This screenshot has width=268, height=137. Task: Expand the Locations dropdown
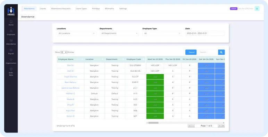click(x=76, y=34)
